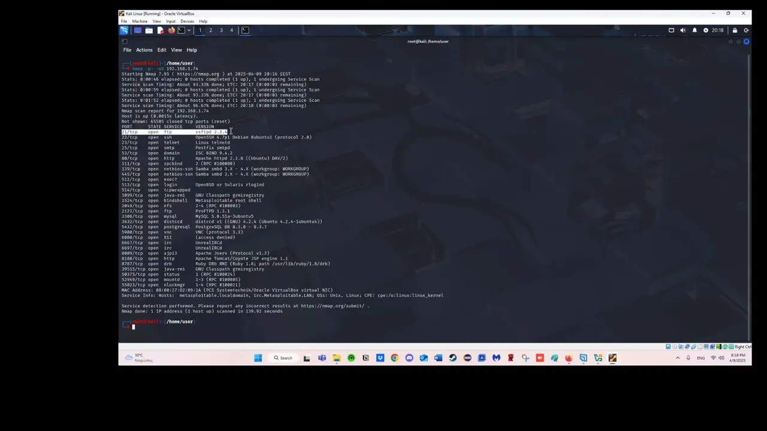Show hidden tray icons chevron
Viewport: 767px width, 431px height.
678,358
